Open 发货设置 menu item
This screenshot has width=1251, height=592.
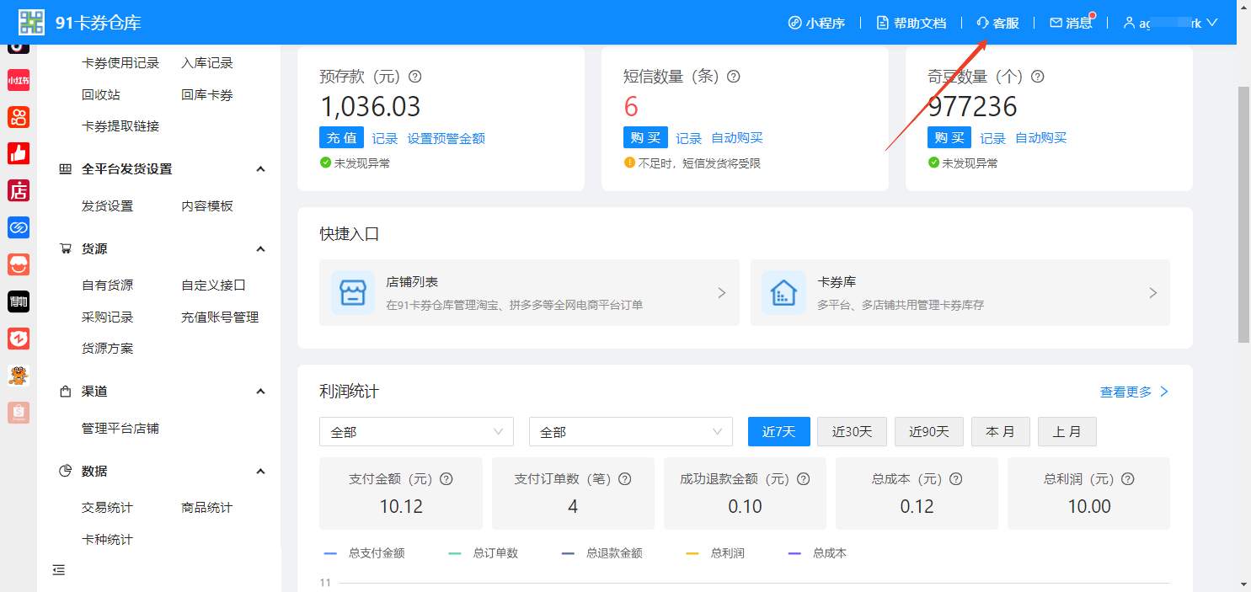(x=108, y=206)
